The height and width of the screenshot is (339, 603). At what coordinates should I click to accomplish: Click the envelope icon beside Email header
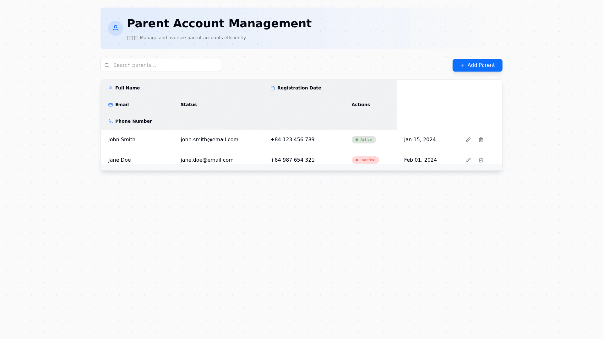click(x=111, y=105)
